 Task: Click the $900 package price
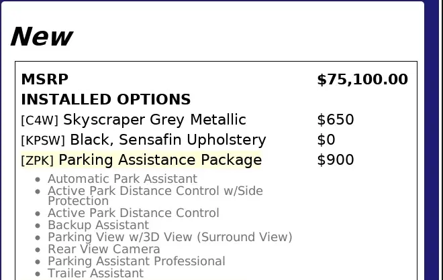pyautogui.click(x=335, y=160)
